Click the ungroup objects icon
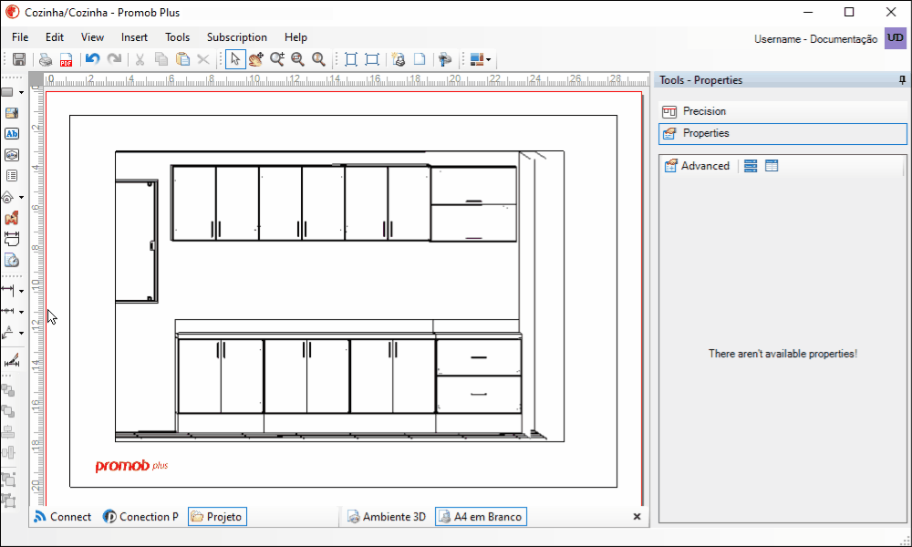Viewport: 912px width, 547px height. click(8, 501)
